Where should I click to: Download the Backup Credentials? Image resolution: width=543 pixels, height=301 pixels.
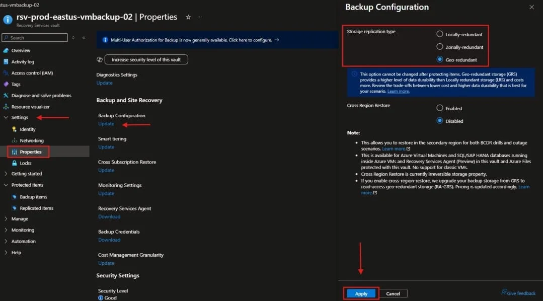(109, 240)
